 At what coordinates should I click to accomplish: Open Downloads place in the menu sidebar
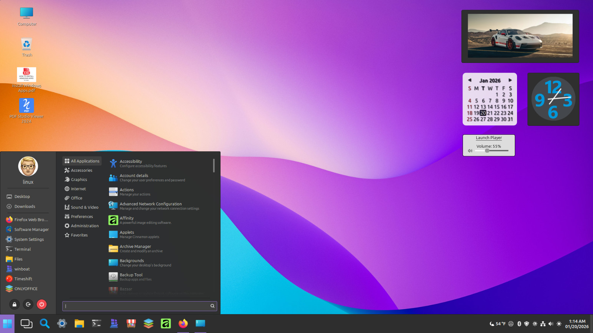click(x=27, y=206)
